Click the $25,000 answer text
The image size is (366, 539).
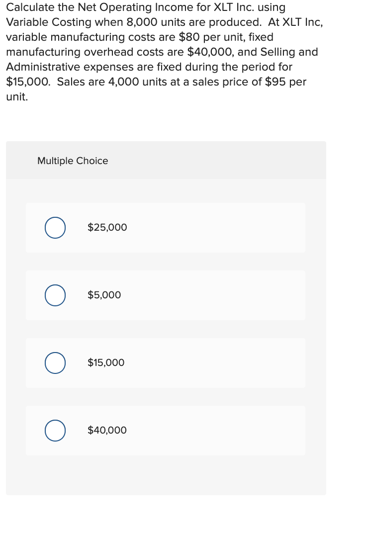(x=107, y=227)
